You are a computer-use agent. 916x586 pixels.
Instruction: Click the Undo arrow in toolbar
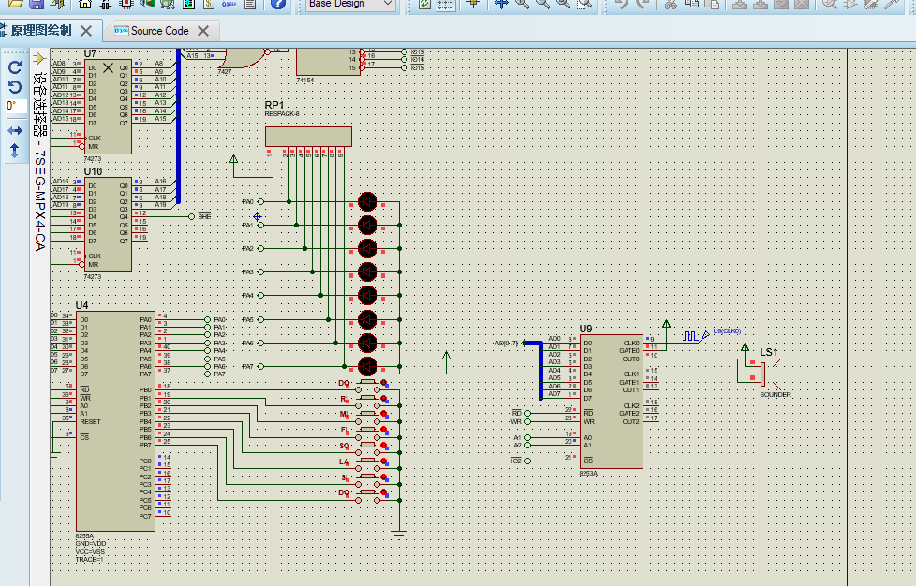point(622,4)
